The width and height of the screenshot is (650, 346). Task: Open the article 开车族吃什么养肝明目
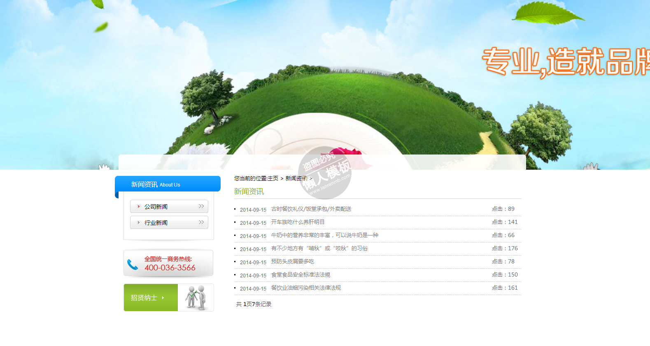click(298, 222)
